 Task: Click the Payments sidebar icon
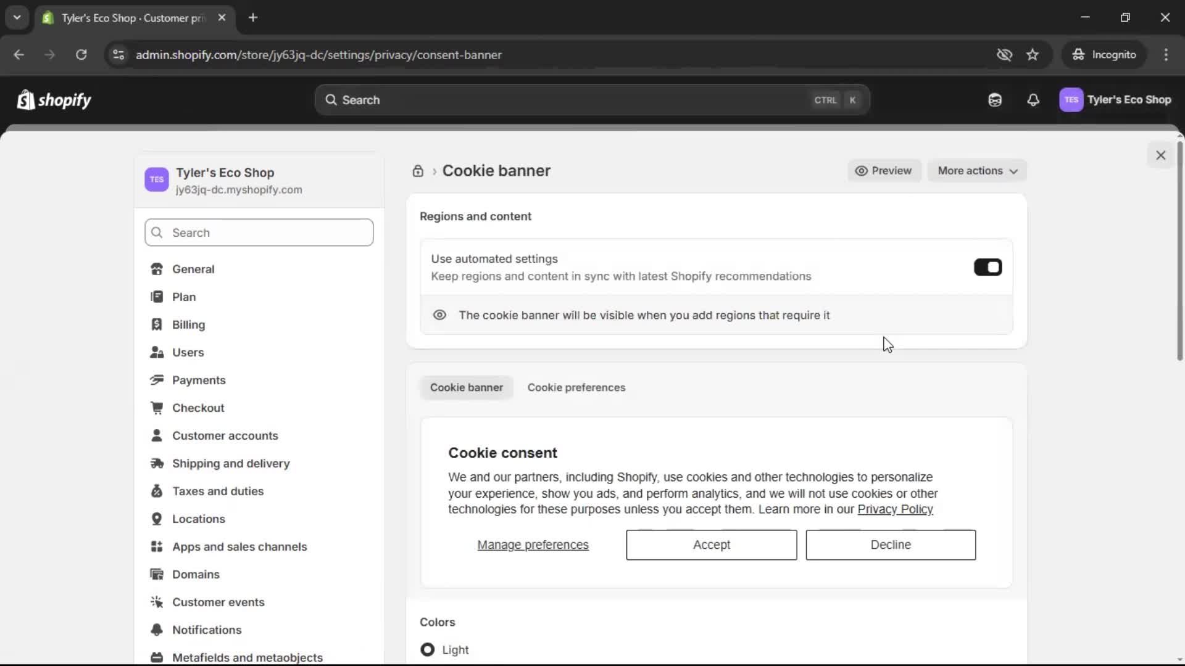pos(157,380)
